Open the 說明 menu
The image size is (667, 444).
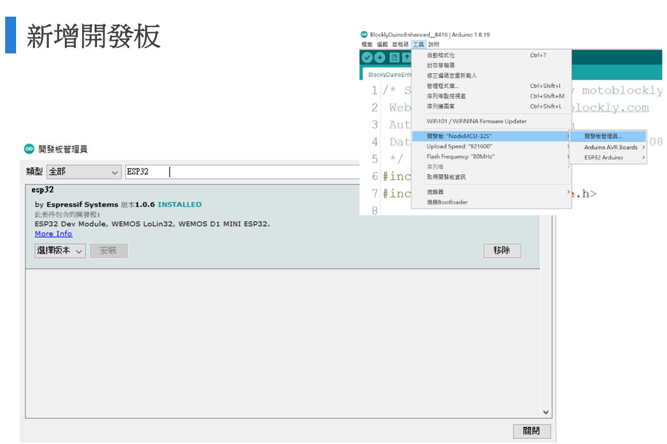(x=433, y=44)
